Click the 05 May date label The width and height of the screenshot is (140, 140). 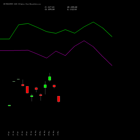coord(40,133)
